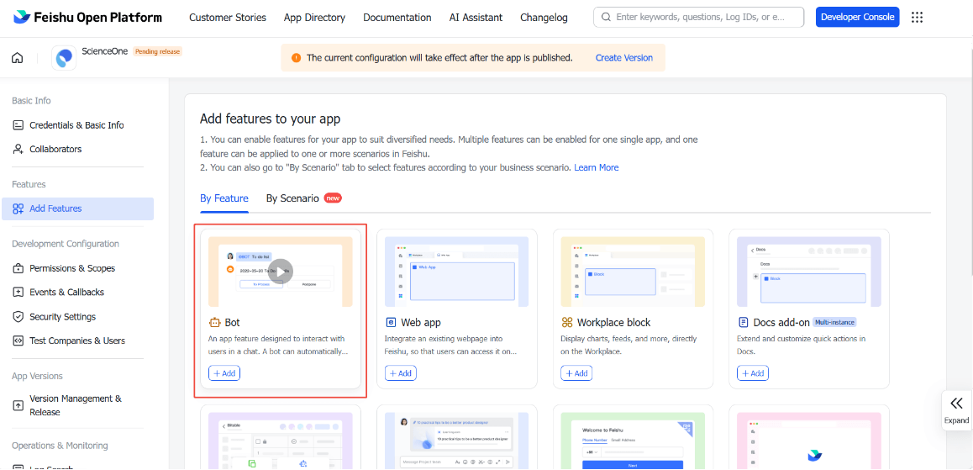Click the Developer Console button
This screenshot has height=470, width=973.
pyautogui.click(x=858, y=18)
